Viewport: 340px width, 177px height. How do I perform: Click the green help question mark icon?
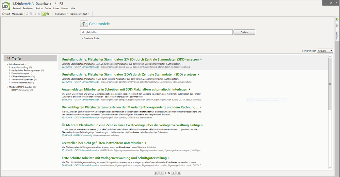(x=48, y=14)
